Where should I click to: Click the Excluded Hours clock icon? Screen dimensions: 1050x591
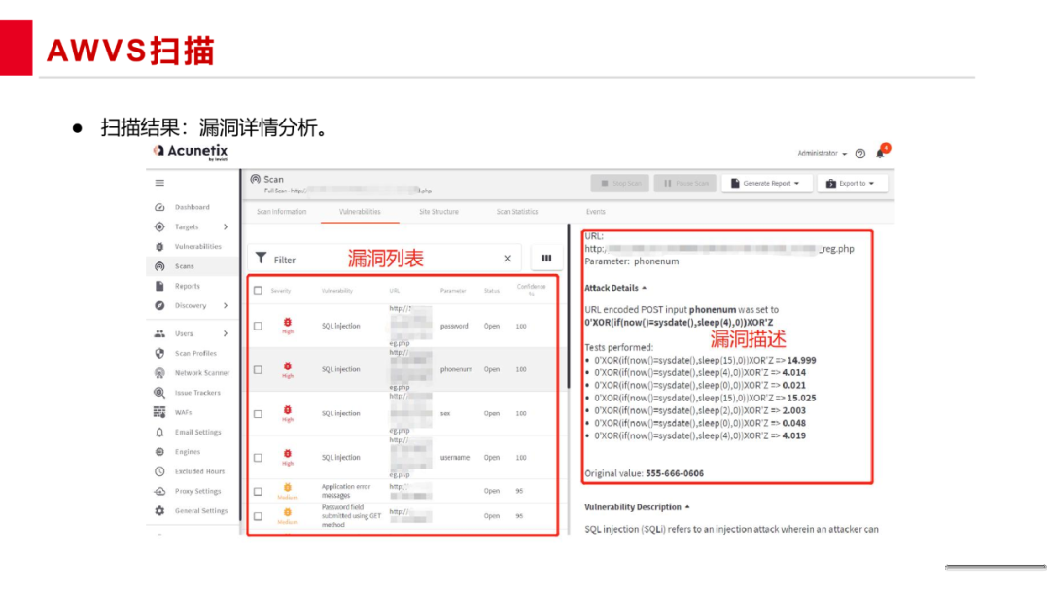click(x=159, y=471)
